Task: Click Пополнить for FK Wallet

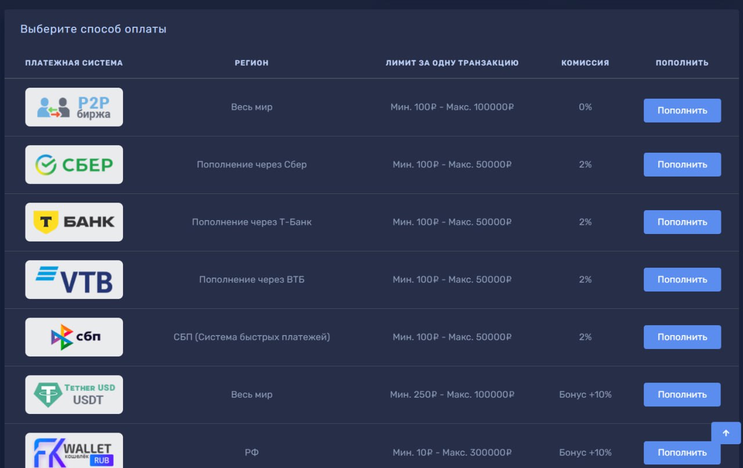Action: (x=682, y=452)
